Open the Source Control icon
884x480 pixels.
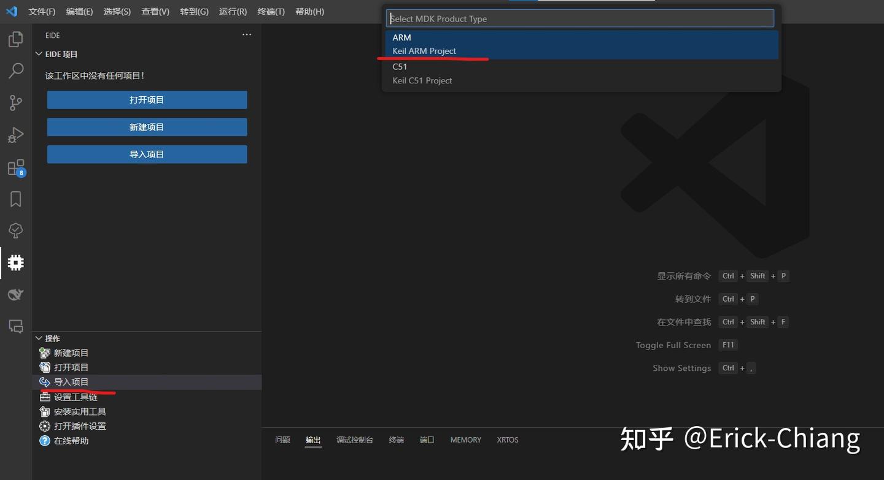point(16,102)
